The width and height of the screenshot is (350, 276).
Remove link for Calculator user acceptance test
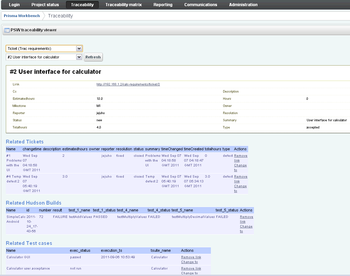pos(191,268)
